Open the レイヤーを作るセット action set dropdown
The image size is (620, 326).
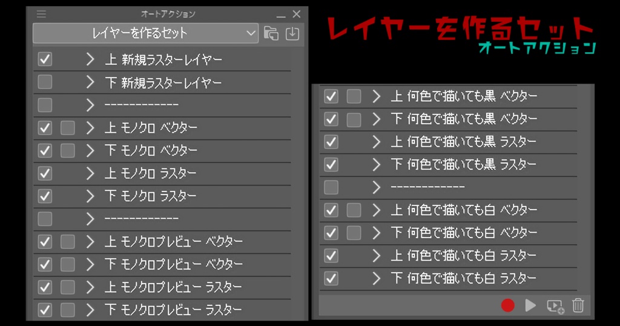pyautogui.click(x=145, y=33)
